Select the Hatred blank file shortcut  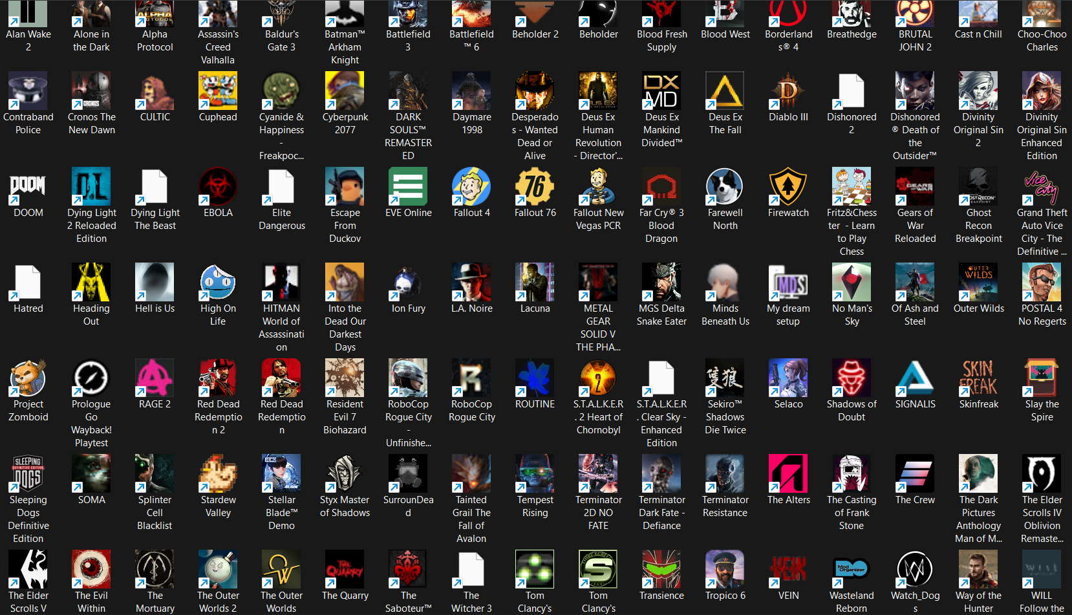tap(28, 283)
